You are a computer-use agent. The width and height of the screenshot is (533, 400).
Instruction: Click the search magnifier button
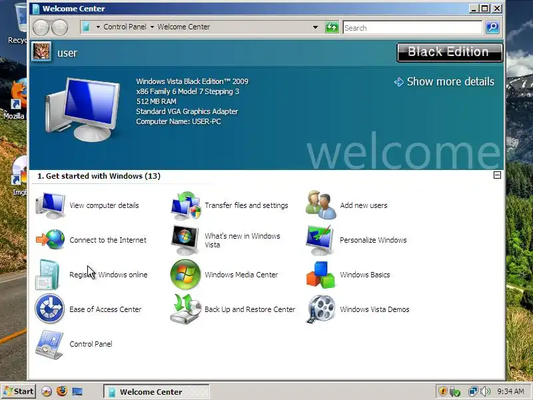[x=492, y=27]
